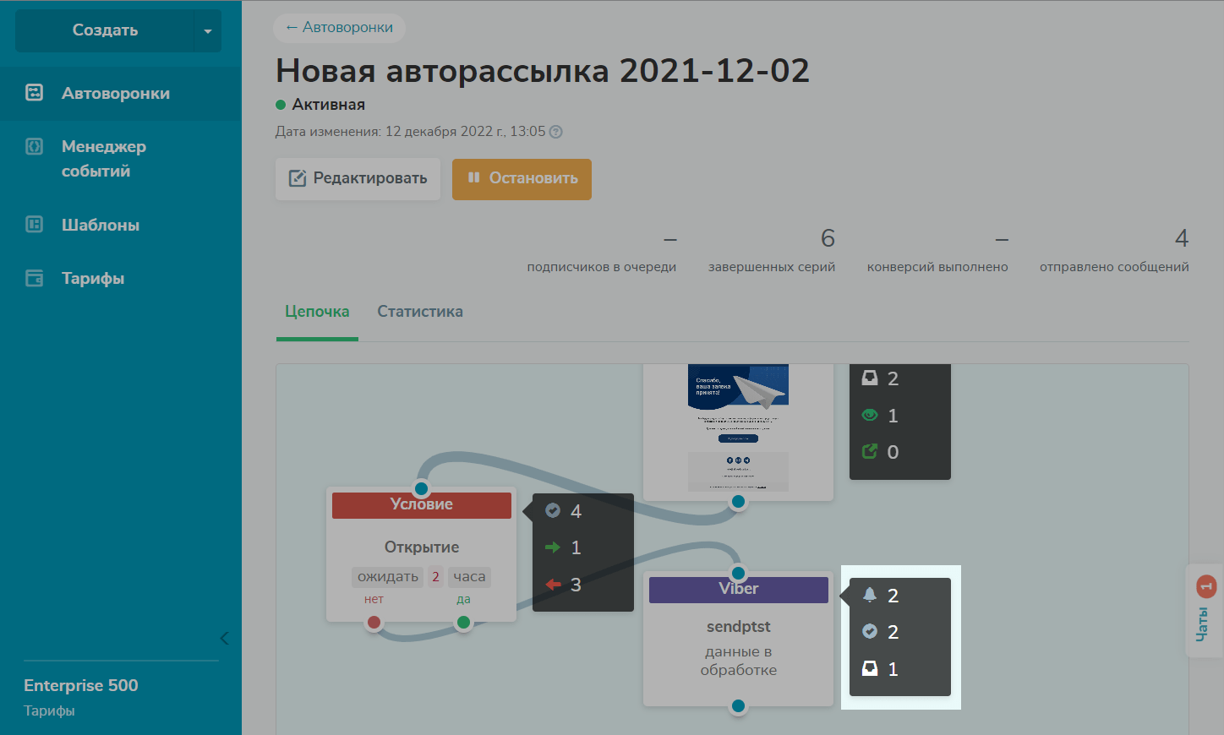Click the red нет output connector

[x=374, y=623]
